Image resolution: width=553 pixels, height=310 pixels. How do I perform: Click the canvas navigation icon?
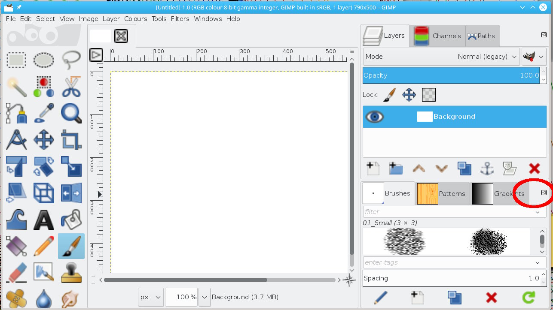click(x=349, y=280)
